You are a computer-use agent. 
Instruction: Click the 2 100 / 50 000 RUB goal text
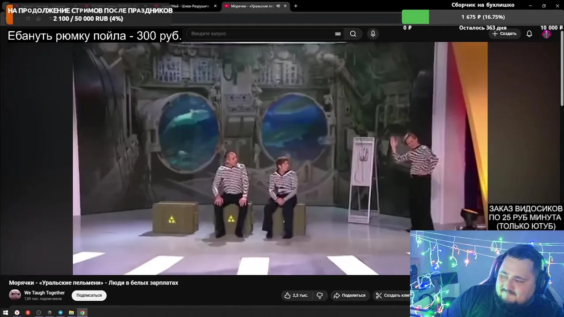tap(88, 19)
